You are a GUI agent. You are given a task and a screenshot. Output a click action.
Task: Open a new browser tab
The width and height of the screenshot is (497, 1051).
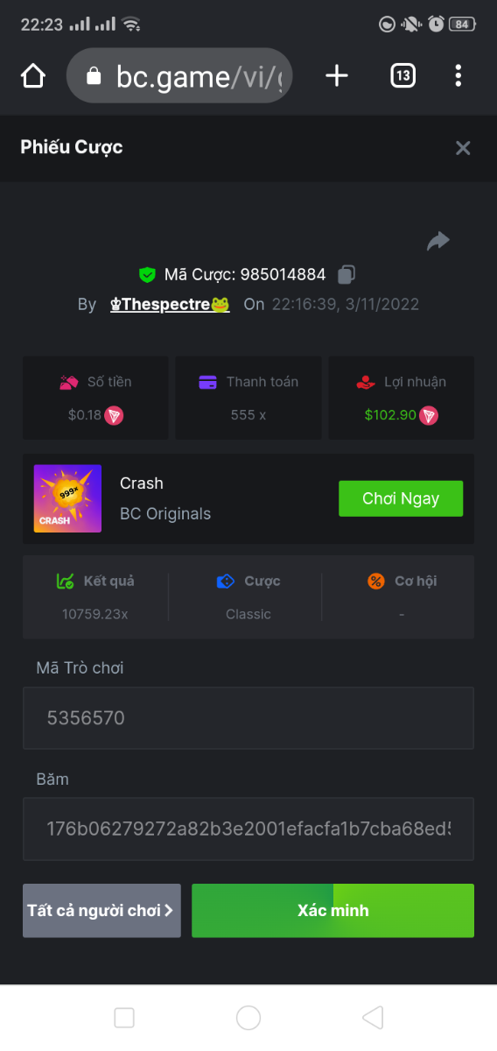(x=337, y=76)
